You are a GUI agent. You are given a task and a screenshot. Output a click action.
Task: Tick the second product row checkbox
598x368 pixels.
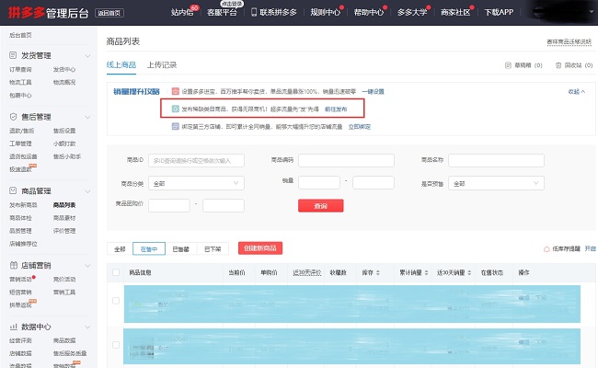pos(116,345)
